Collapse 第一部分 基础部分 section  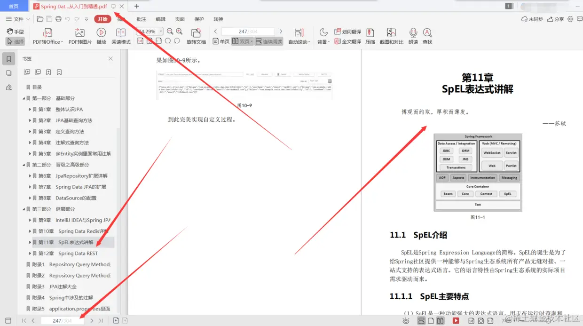pos(24,98)
